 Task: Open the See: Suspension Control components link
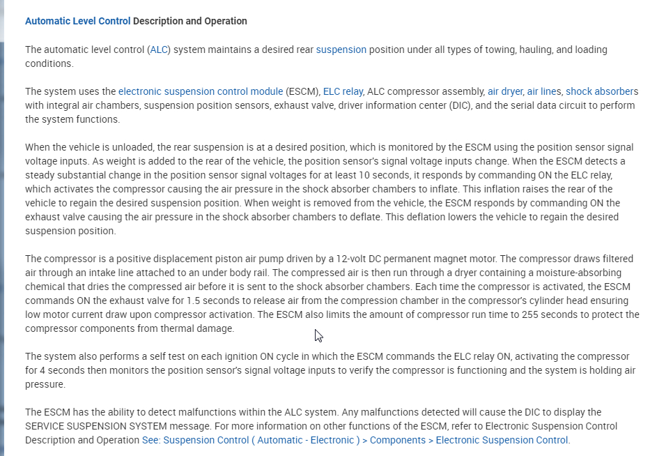pos(356,440)
